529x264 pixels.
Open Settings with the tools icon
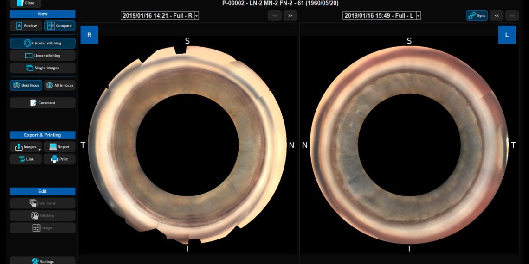[42, 261]
